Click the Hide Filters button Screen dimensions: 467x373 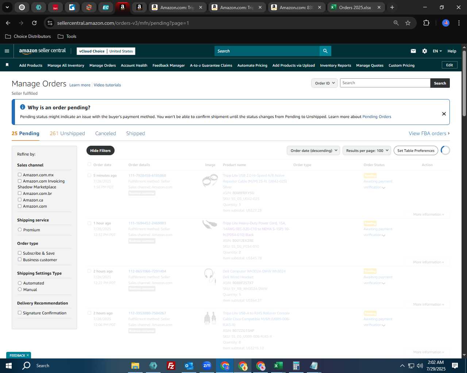pos(100,150)
